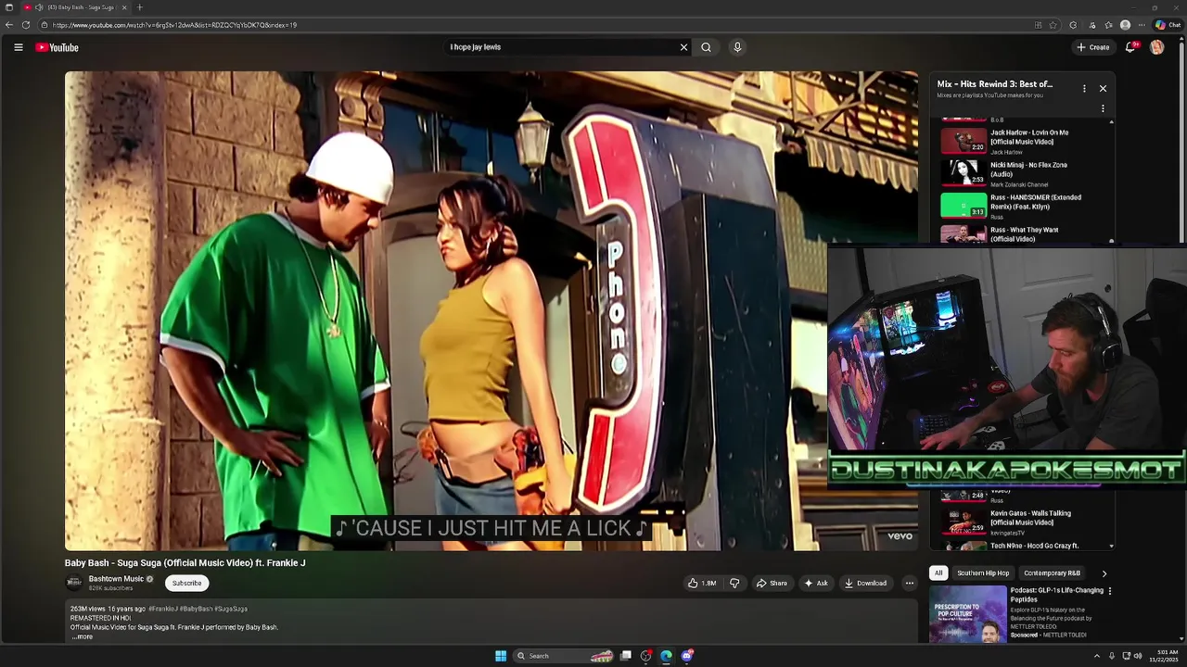
Task: Run the search with the magnifier button
Action: pos(706,47)
